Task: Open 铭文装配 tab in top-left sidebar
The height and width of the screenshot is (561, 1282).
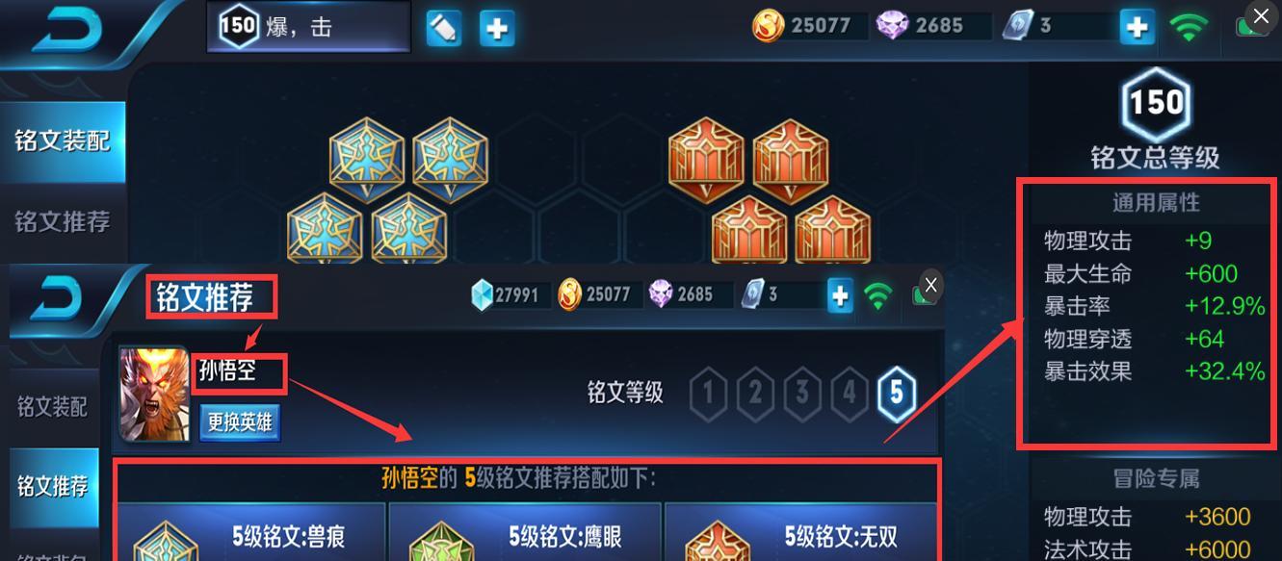Action: click(x=63, y=141)
